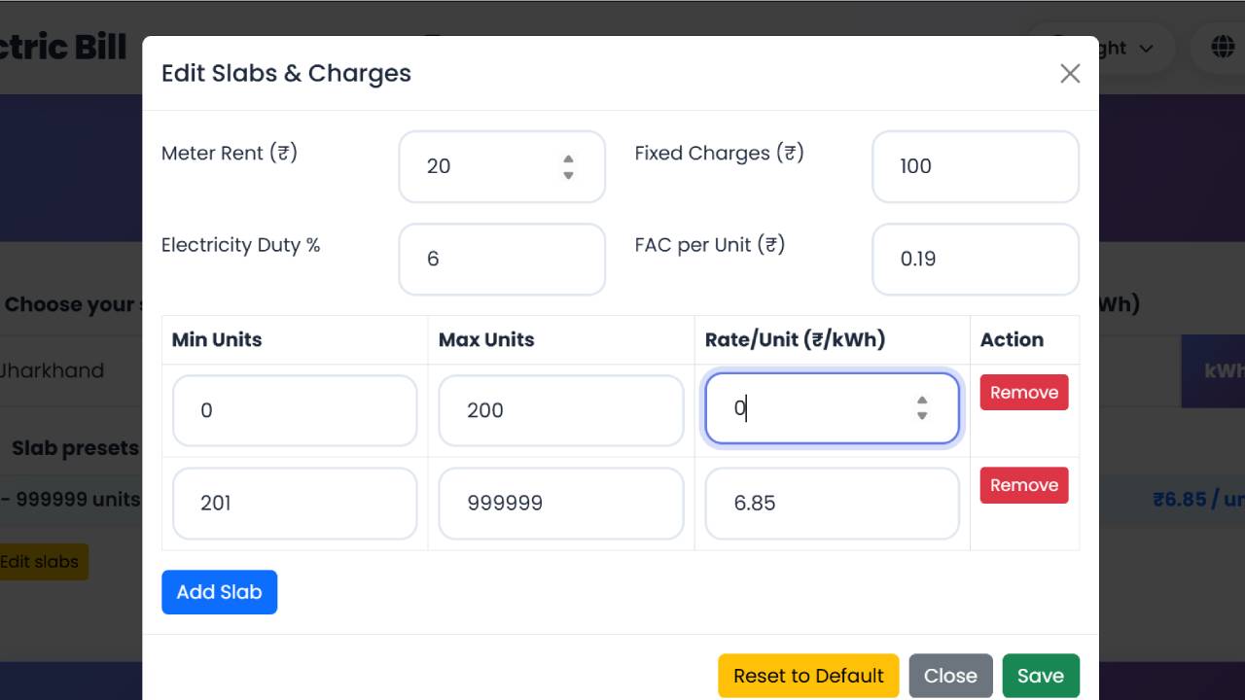Click the Add Slab button
The height and width of the screenshot is (700, 1245).
(219, 591)
